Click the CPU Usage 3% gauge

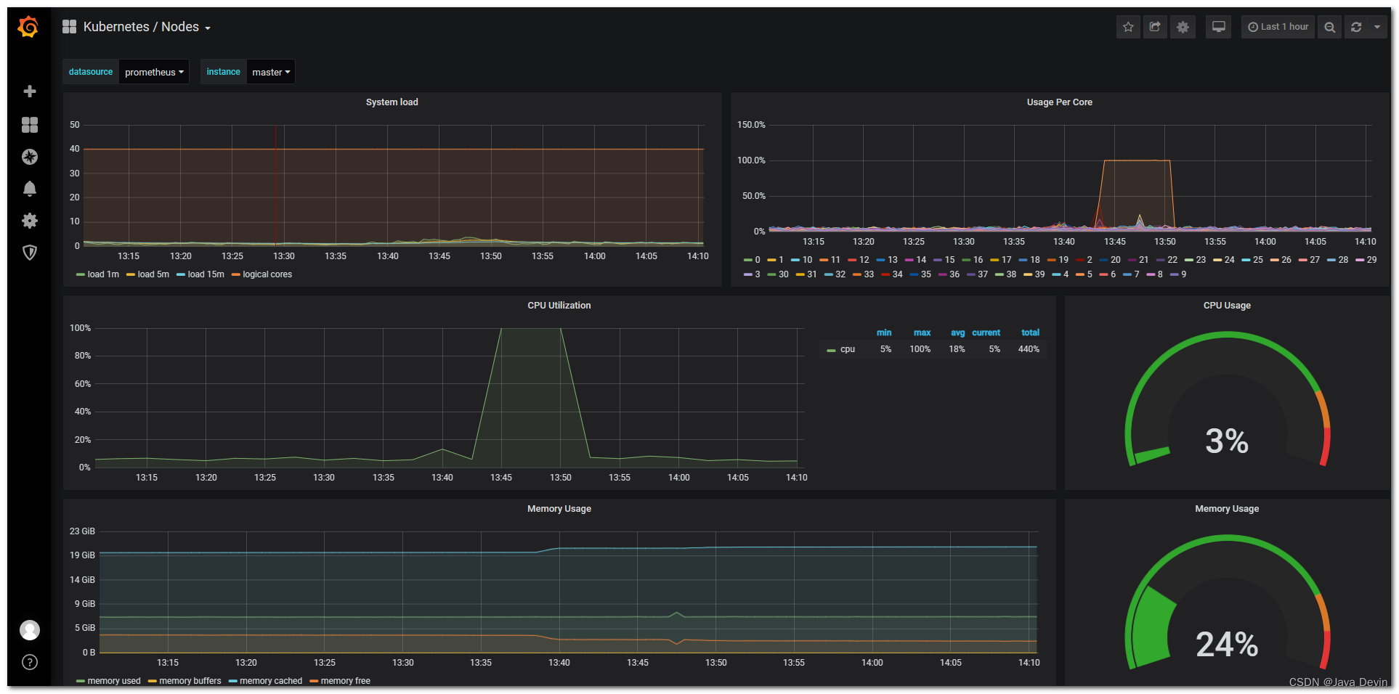pos(1228,399)
